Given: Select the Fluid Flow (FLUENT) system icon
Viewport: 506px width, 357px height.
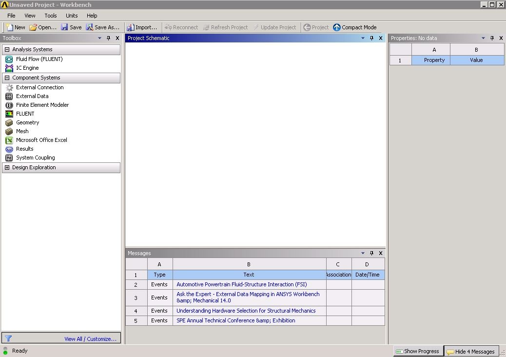Looking at the screenshot, I should point(9,59).
